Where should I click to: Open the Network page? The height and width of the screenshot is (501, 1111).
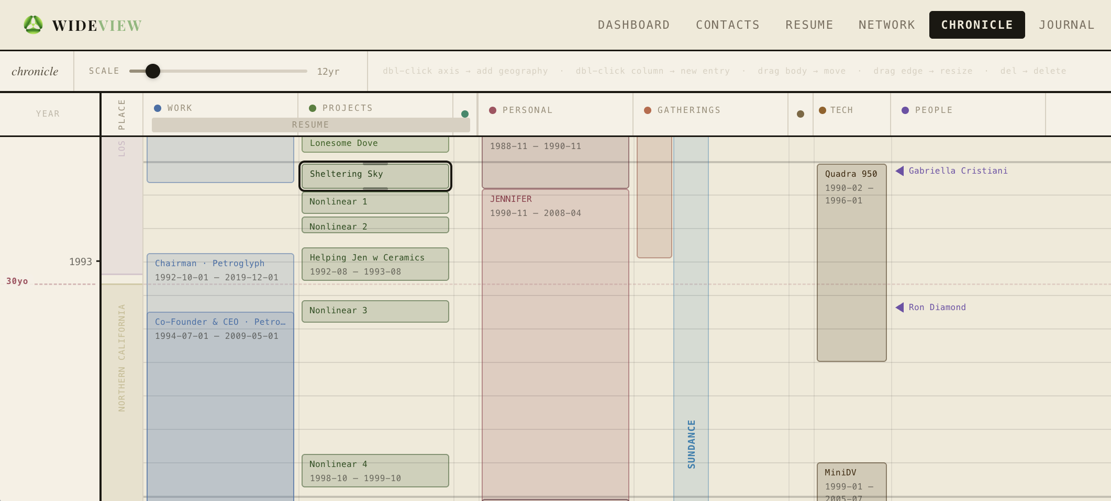click(886, 25)
